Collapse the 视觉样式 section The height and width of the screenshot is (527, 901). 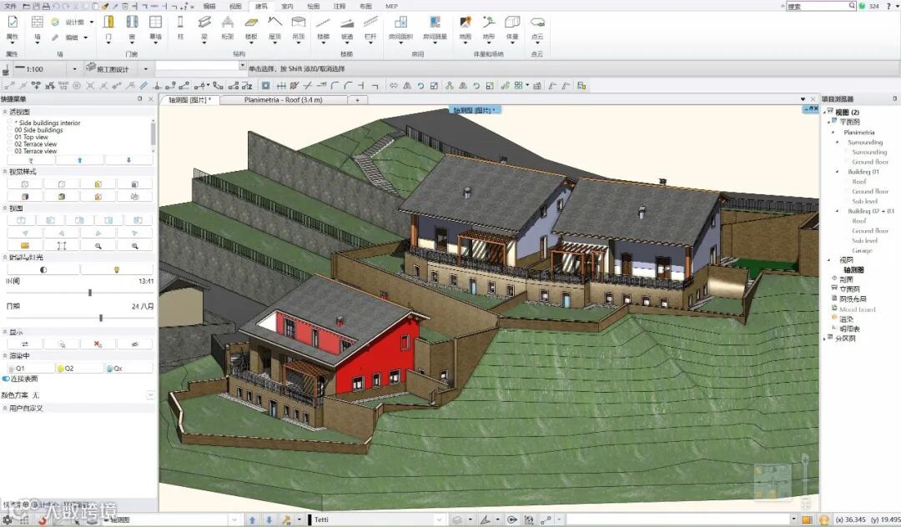(5, 172)
